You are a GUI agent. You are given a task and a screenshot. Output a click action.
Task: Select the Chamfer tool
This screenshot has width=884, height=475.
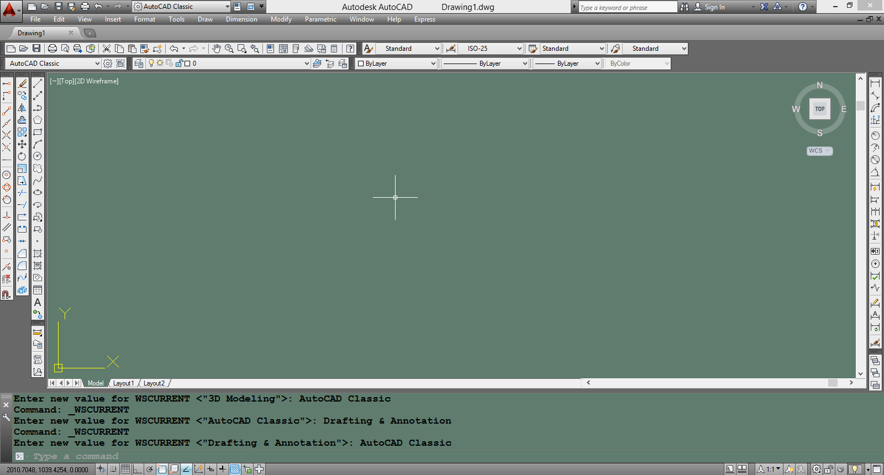22,254
